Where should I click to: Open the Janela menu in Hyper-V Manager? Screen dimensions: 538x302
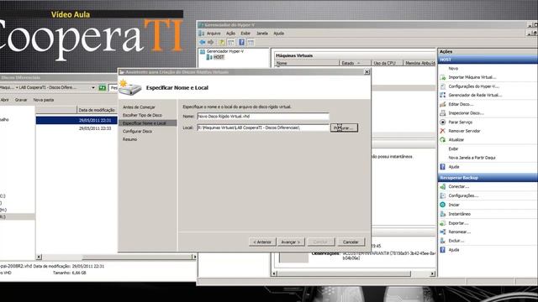tap(261, 34)
